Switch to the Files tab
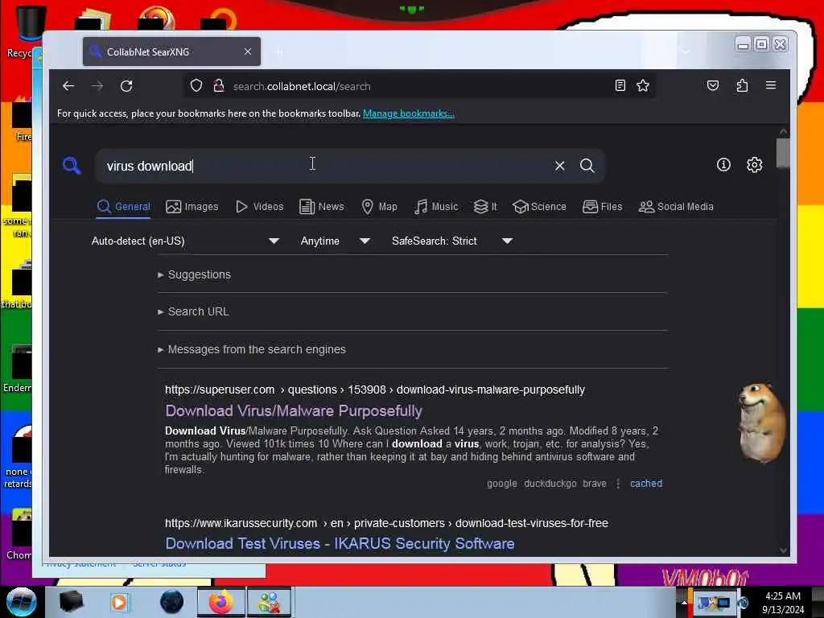The image size is (824, 618). [603, 207]
